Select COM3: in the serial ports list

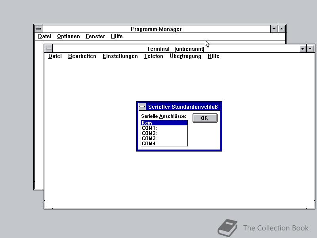point(164,138)
